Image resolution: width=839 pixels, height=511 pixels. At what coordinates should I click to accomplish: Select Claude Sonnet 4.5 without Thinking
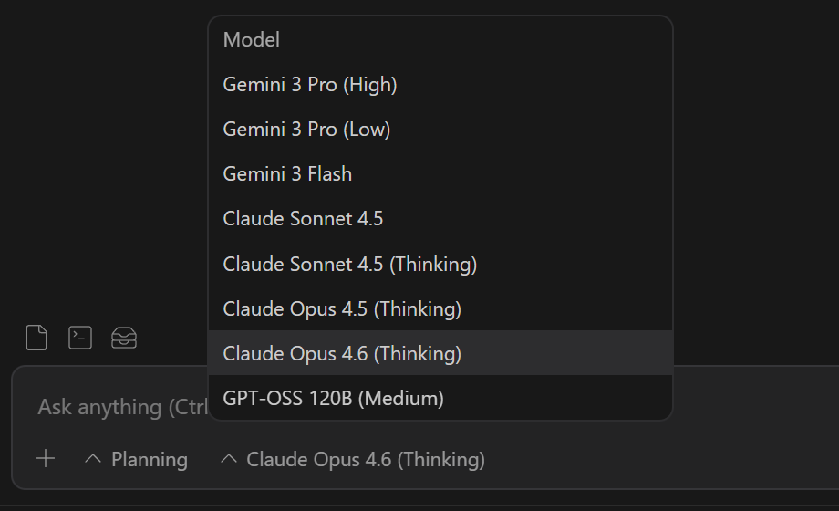click(x=303, y=219)
